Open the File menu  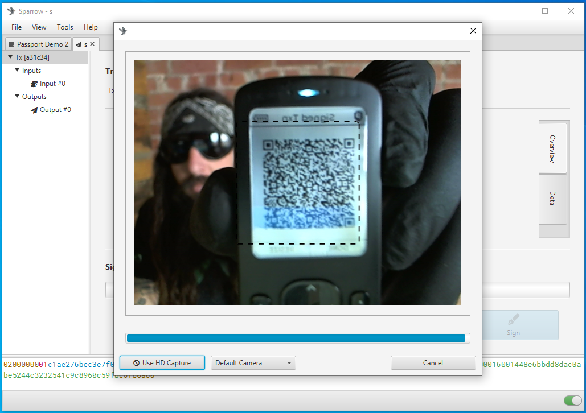(17, 27)
